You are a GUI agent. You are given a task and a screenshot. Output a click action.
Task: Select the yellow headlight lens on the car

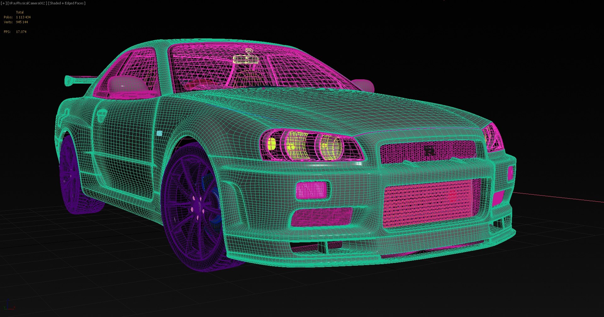click(x=330, y=147)
